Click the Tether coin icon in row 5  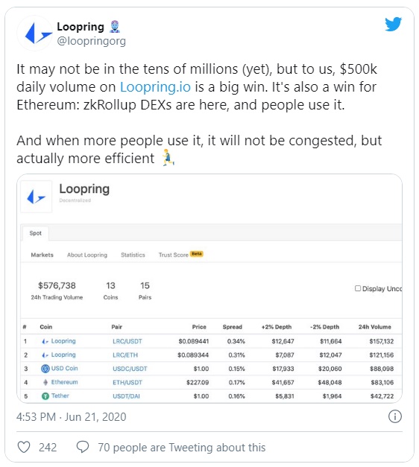[45, 396]
